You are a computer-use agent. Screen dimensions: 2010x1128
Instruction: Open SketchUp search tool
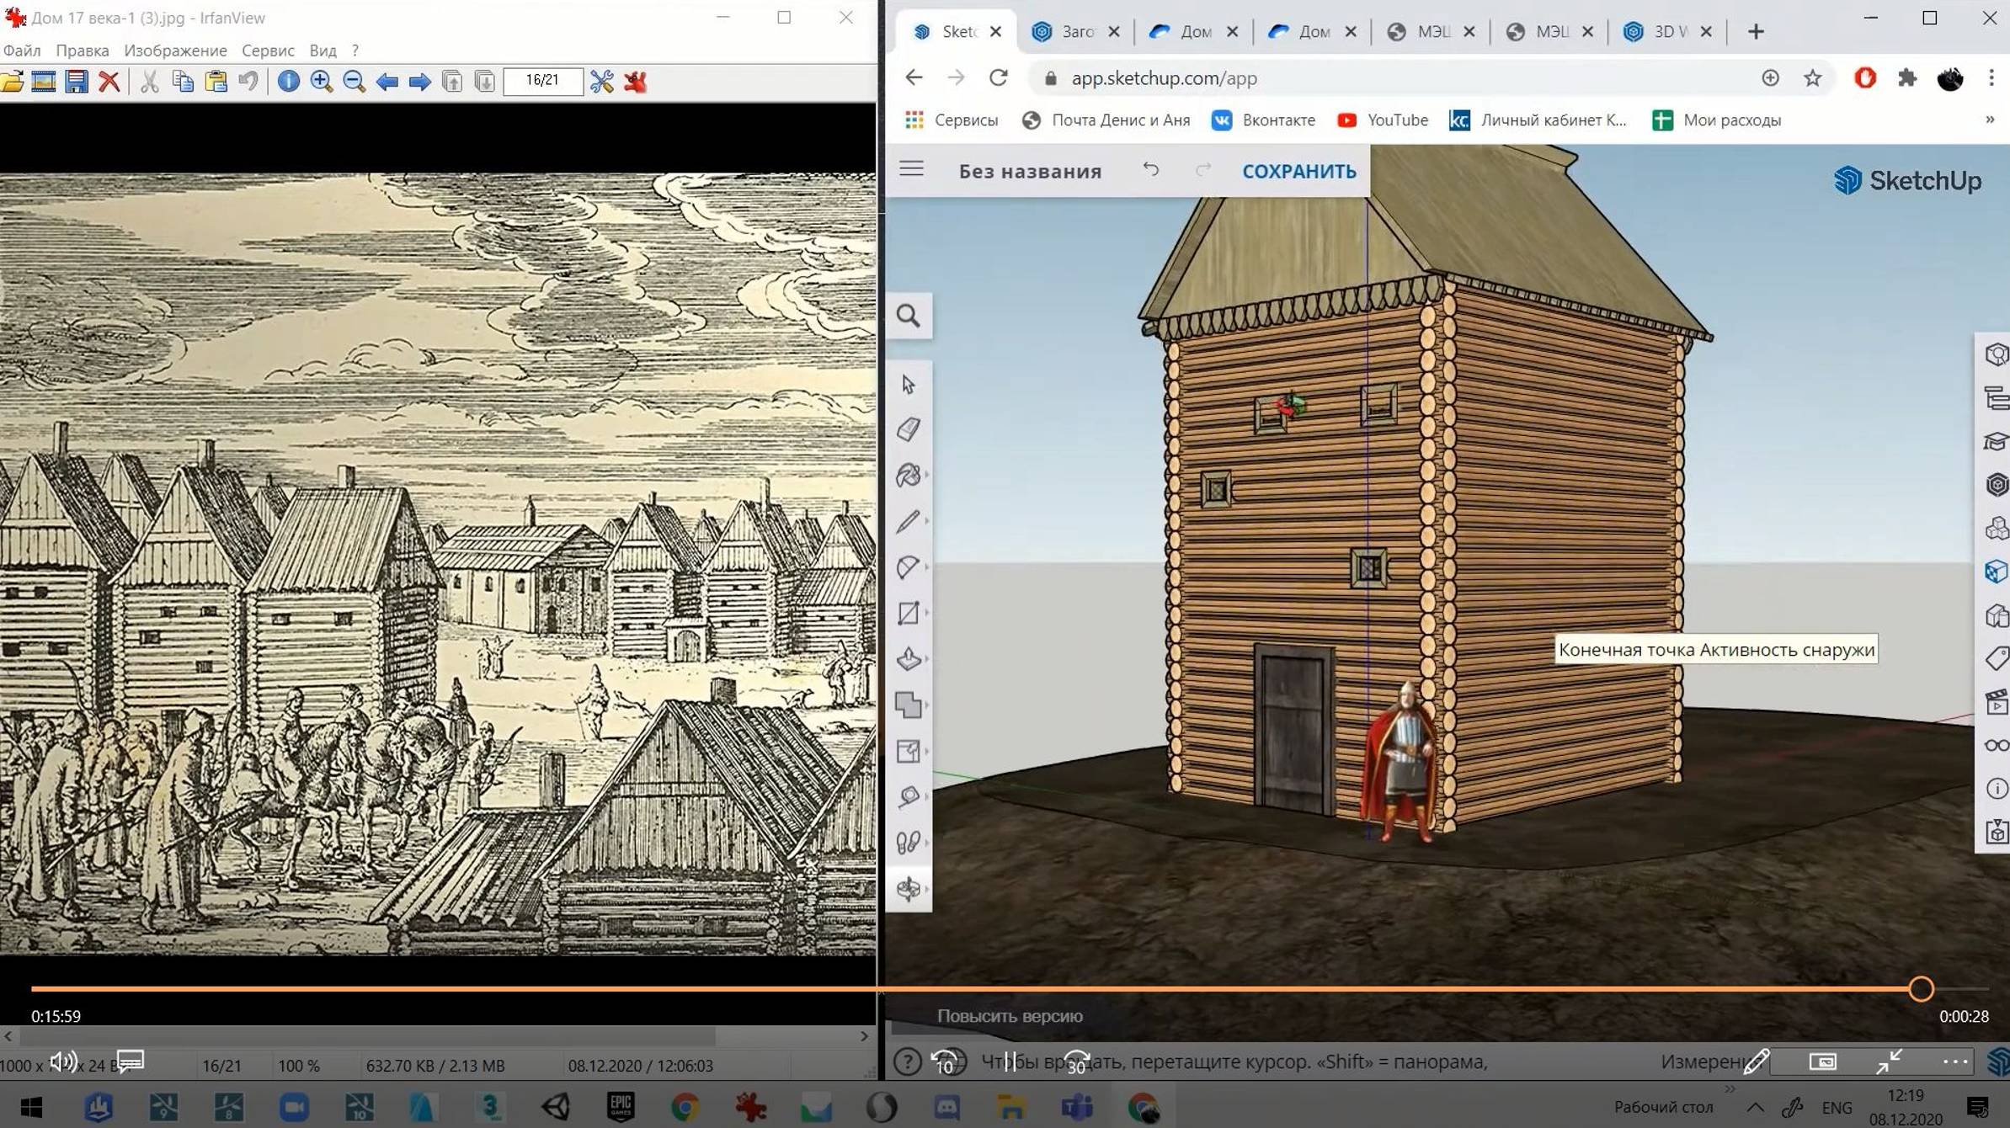pyautogui.click(x=909, y=317)
